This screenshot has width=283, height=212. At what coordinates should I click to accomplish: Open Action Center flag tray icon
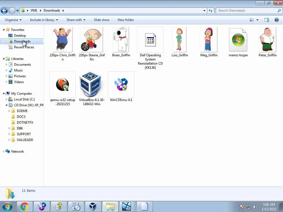[242, 207]
